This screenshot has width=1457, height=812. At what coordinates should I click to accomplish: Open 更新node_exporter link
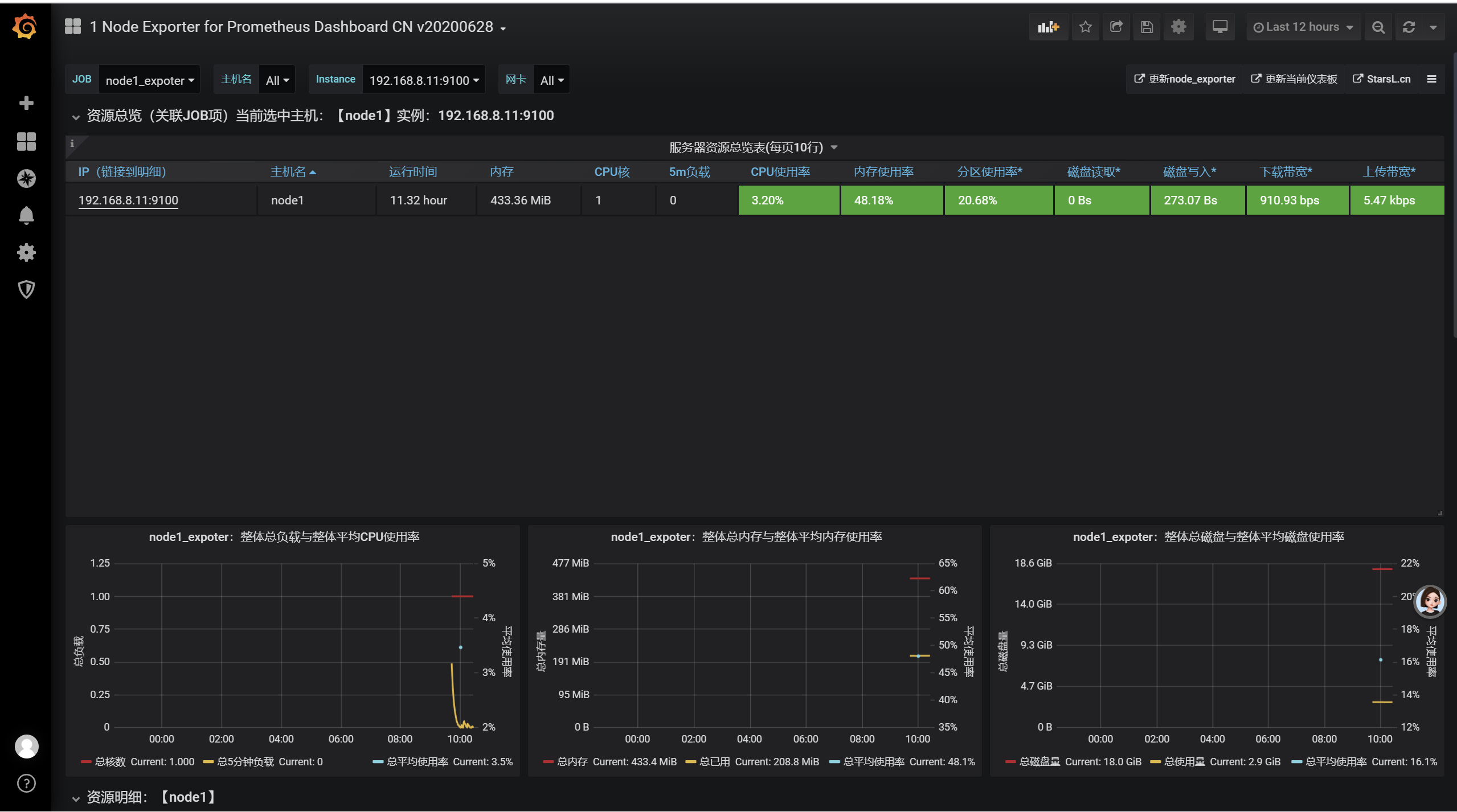pos(1185,79)
